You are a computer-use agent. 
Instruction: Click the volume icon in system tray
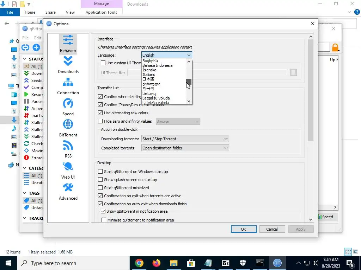(x=316, y=263)
